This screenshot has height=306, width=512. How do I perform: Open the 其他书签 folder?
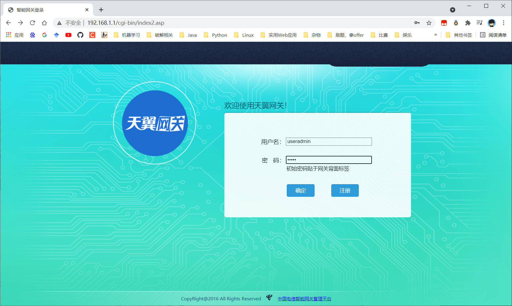pyautogui.click(x=459, y=35)
